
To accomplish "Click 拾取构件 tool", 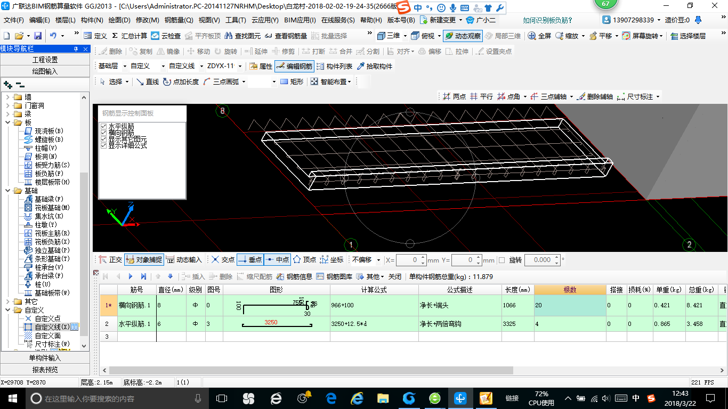I will pyautogui.click(x=375, y=67).
